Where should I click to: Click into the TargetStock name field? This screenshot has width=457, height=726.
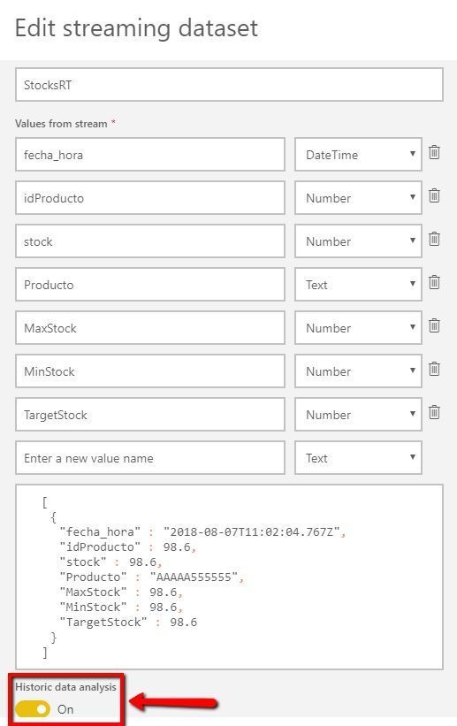tap(150, 415)
